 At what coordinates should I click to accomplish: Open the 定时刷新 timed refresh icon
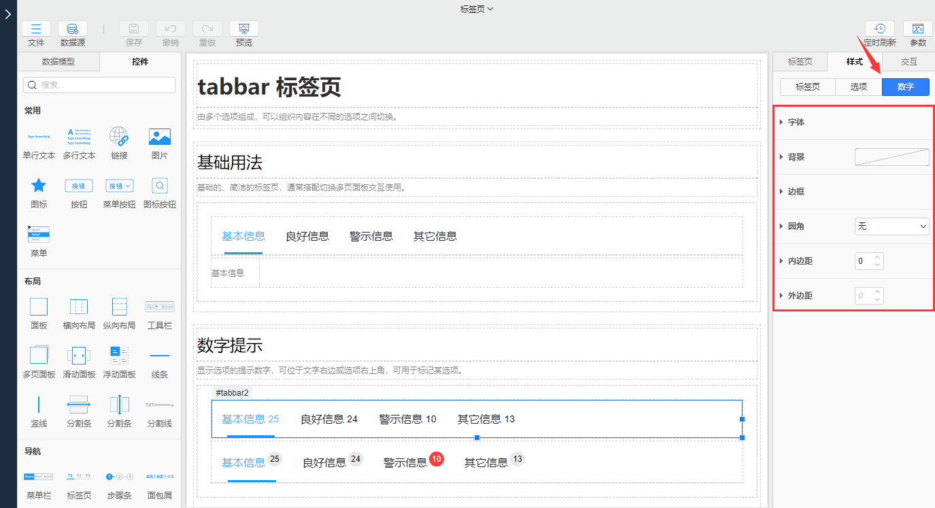879,29
